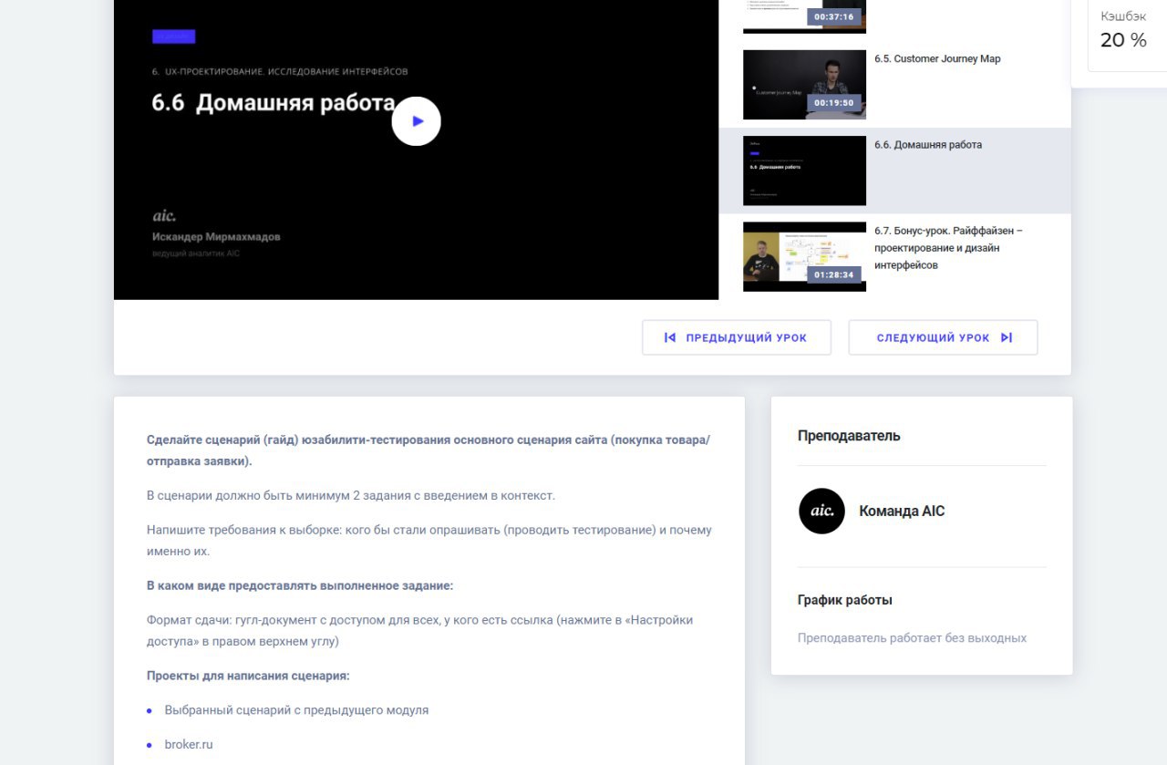Click the Преподаватель heading in sidebar
Screen dimensions: 1167x765
[849, 435]
